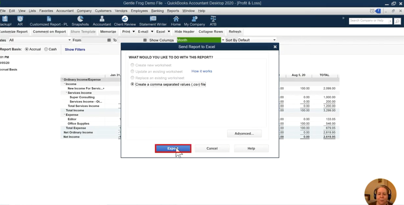
Task: Click the Memorize report button
Action: click(x=108, y=32)
